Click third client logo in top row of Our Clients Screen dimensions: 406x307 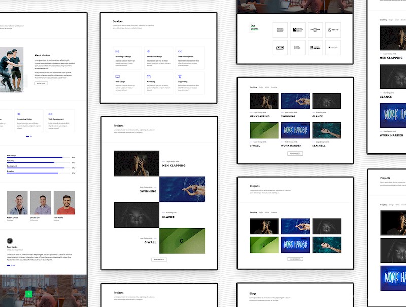[x=315, y=30]
